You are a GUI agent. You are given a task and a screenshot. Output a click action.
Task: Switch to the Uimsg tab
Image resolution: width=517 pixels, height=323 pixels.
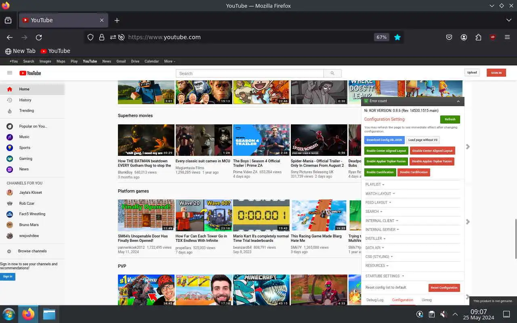[x=427, y=300]
